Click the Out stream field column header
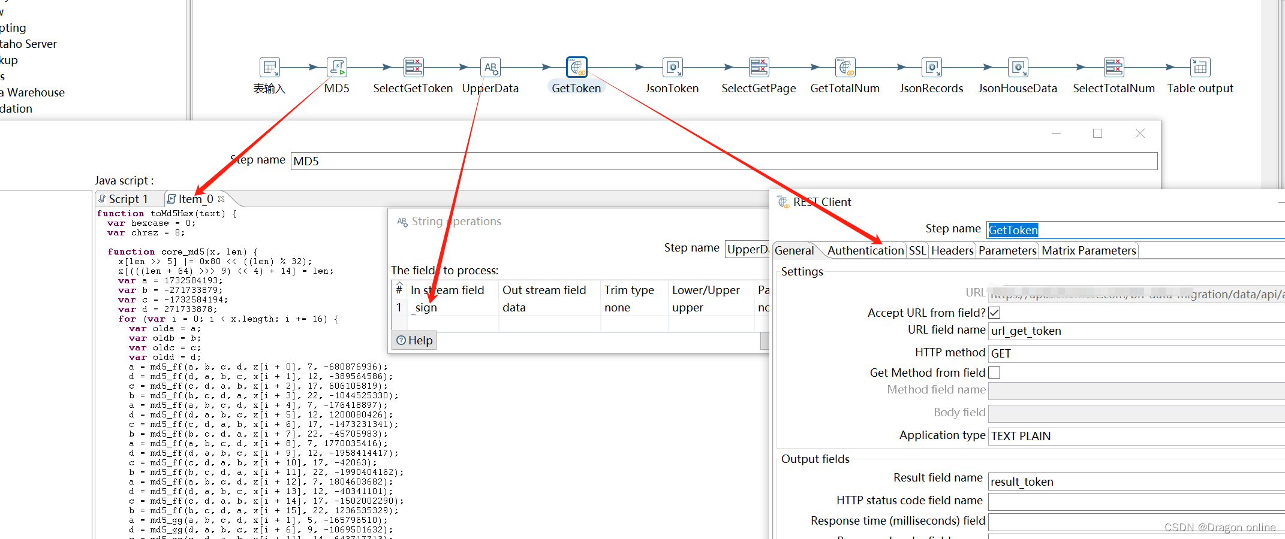Image resolution: width=1285 pixels, height=539 pixels. pyautogui.click(x=549, y=290)
